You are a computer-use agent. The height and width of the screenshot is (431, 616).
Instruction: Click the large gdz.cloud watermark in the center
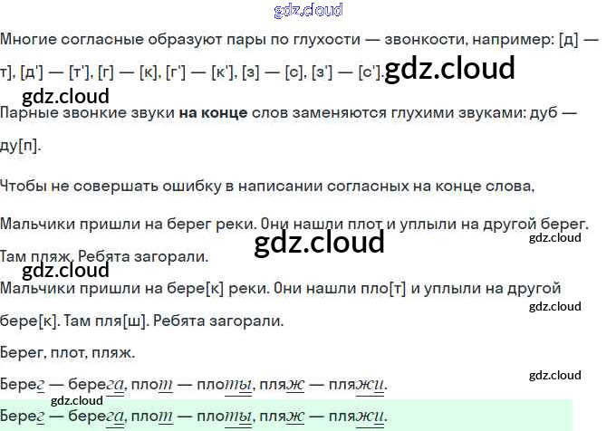pos(319,243)
